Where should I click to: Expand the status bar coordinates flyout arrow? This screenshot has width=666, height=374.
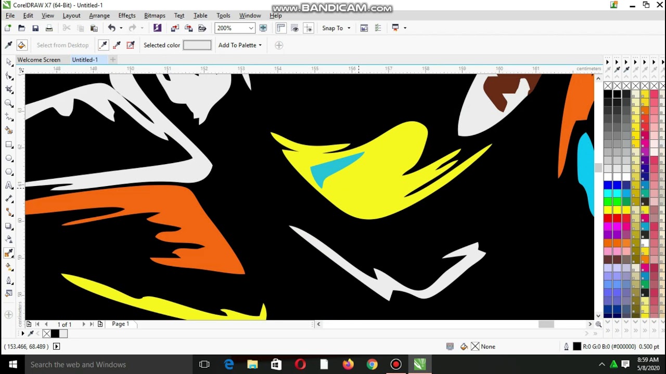[x=57, y=346]
